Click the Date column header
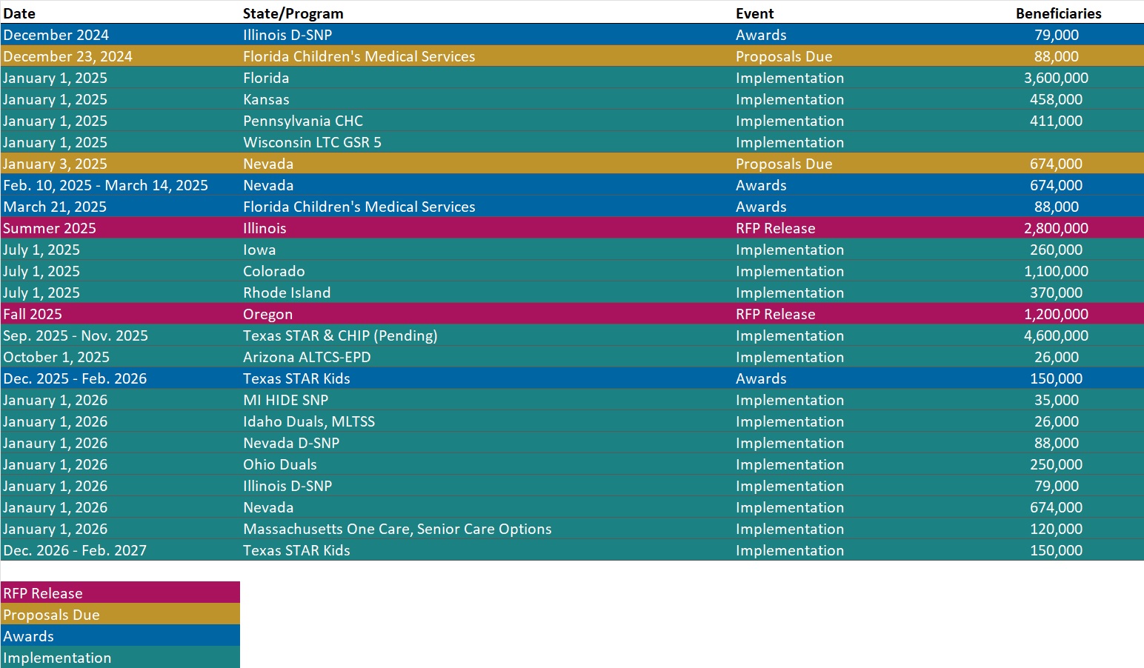This screenshot has width=1144, height=668. [19, 13]
